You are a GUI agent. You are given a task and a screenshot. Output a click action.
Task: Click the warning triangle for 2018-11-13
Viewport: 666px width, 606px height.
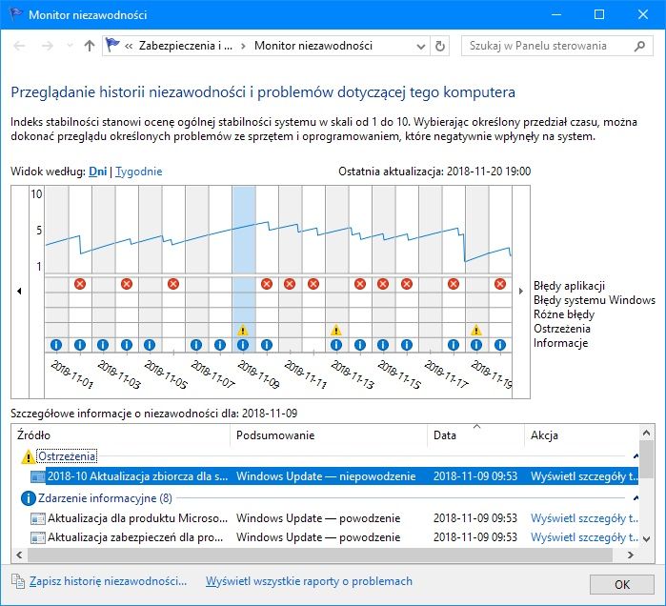tap(336, 330)
